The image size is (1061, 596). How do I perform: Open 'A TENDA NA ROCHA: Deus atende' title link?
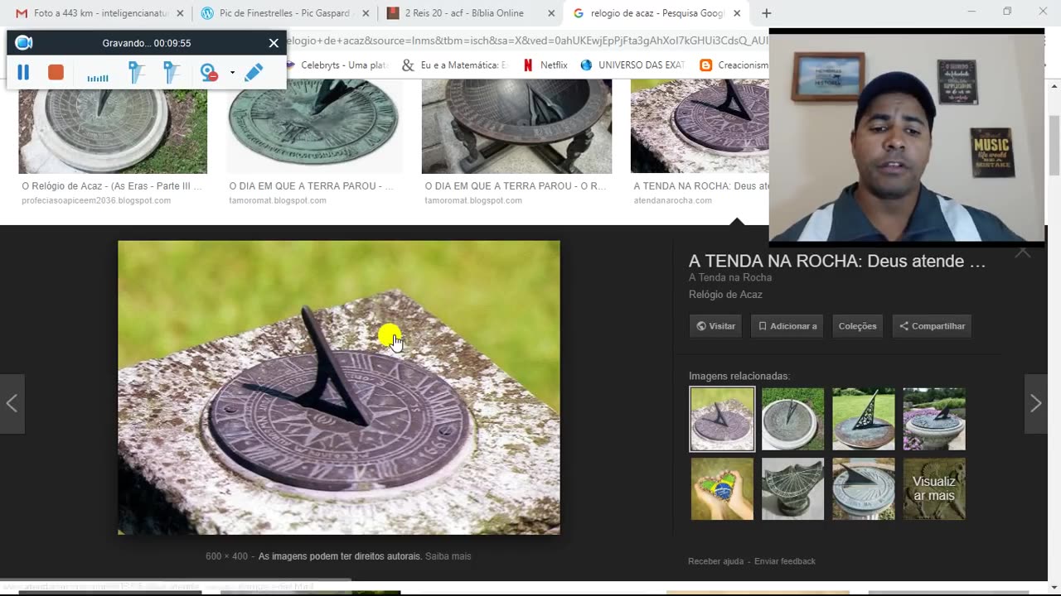(x=837, y=262)
